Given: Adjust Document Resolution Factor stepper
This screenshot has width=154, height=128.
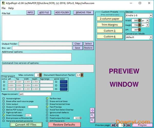Looking at the screenshot, I should 82,75.
